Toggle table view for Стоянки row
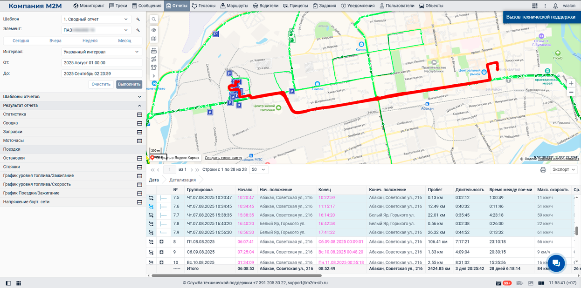Screen dimensions: 581x288 [x=139, y=167]
